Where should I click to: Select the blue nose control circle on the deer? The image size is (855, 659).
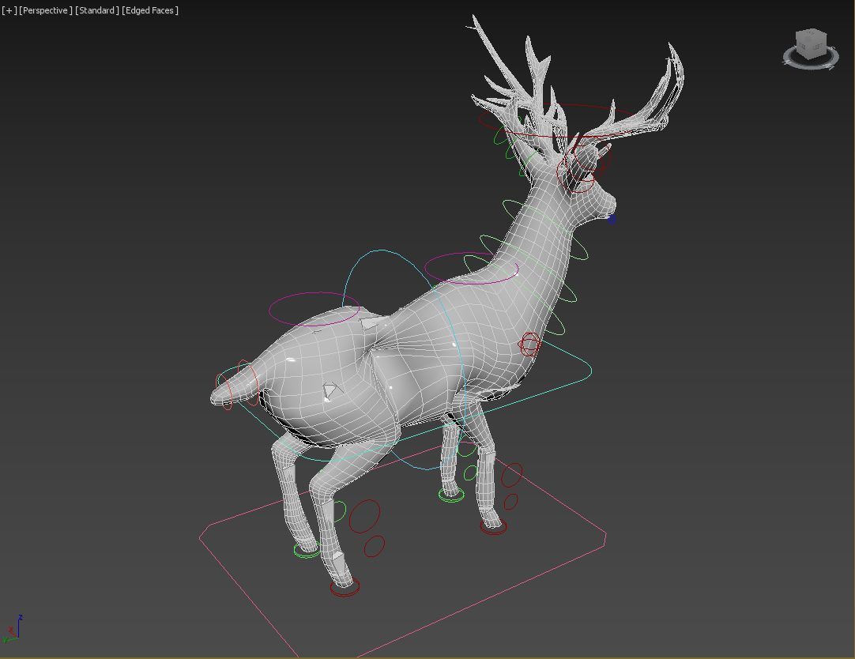[x=612, y=219]
